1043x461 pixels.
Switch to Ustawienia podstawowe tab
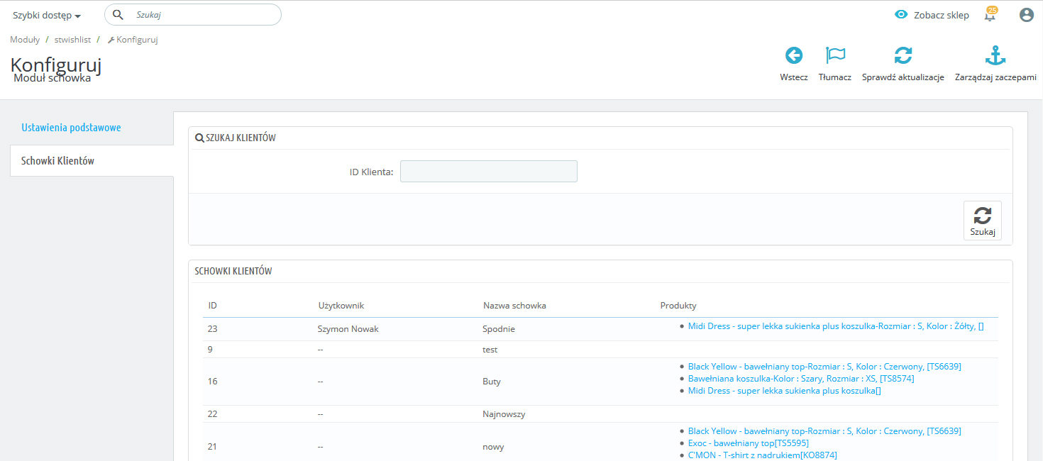[x=71, y=128]
